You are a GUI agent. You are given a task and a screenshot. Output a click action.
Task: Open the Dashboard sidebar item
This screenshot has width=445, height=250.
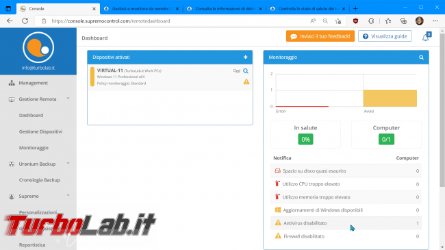[x=31, y=115]
